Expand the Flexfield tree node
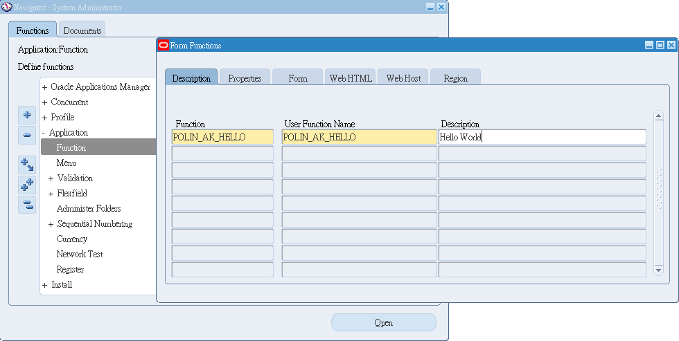This screenshot has width=679, height=341. tap(51, 194)
